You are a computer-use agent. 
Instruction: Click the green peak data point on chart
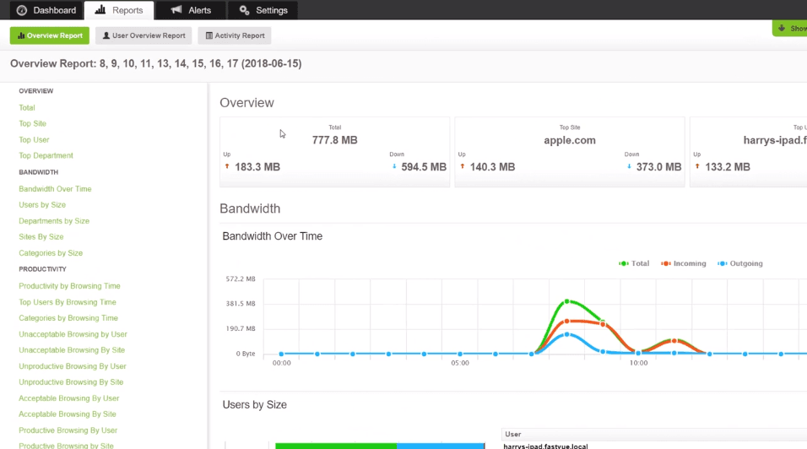click(567, 301)
